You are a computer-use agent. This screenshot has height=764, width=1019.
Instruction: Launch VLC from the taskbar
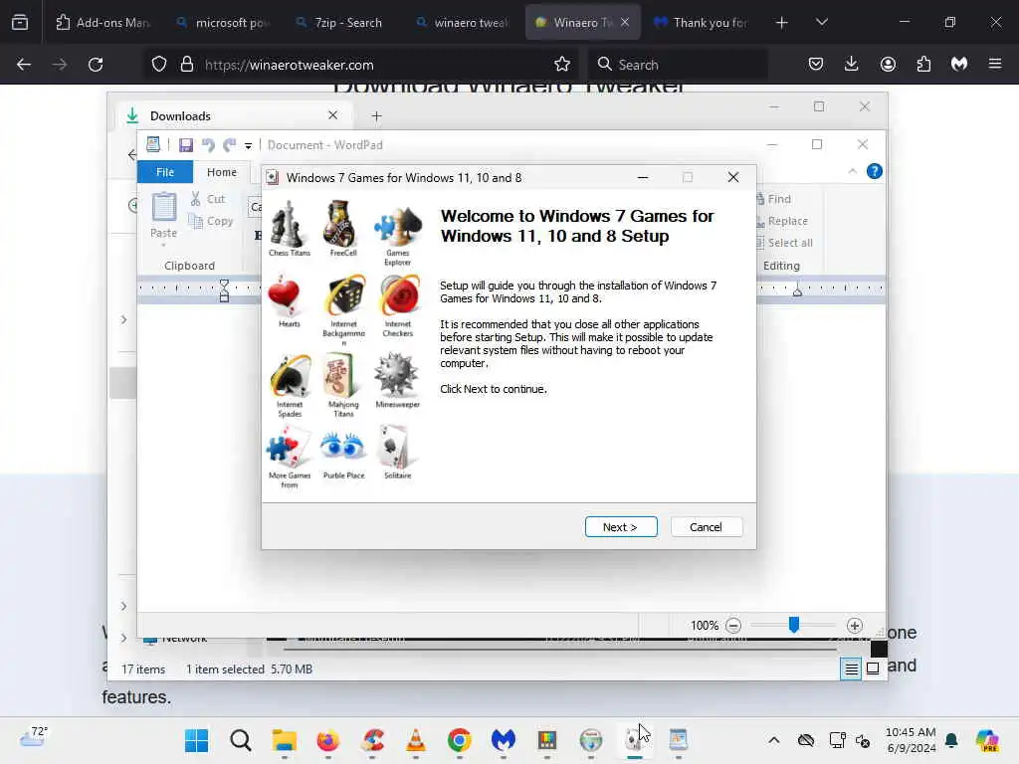pos(416,740)
